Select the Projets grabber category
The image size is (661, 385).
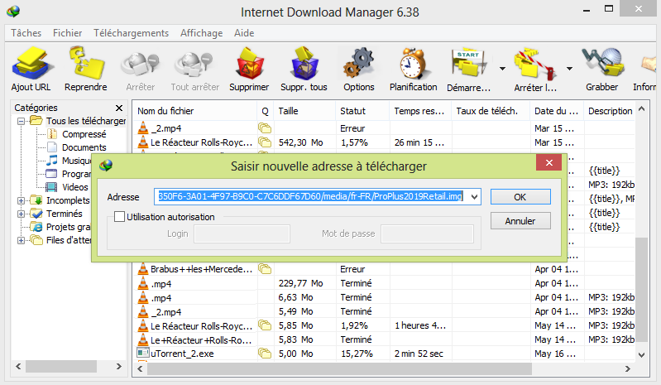(69, 227)
